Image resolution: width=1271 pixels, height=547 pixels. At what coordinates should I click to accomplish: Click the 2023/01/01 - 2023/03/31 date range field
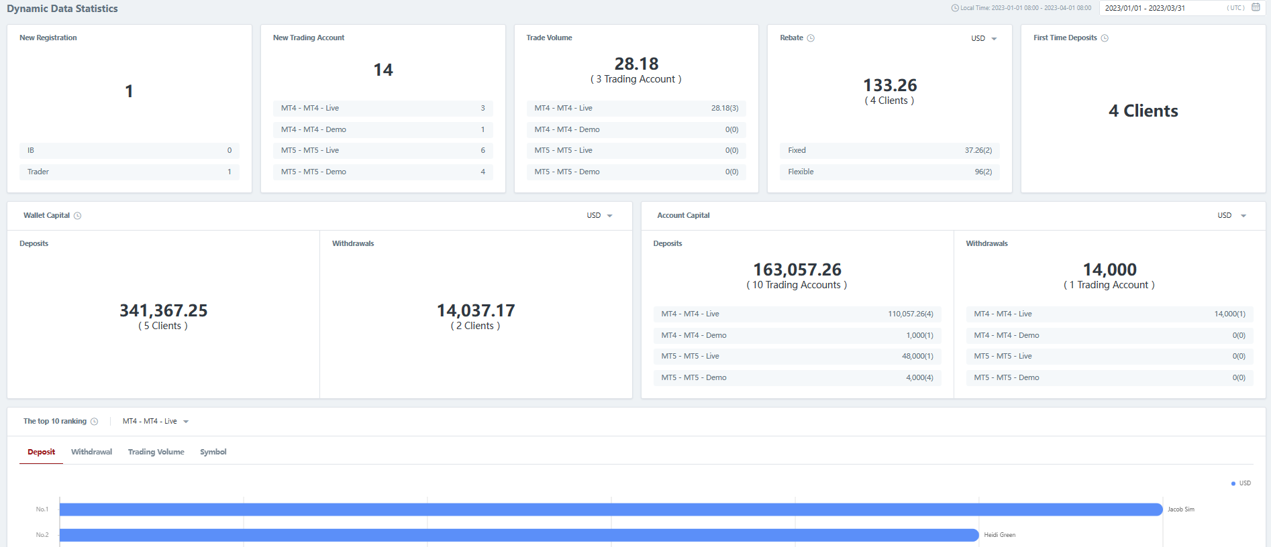(x=1164, y=8)
